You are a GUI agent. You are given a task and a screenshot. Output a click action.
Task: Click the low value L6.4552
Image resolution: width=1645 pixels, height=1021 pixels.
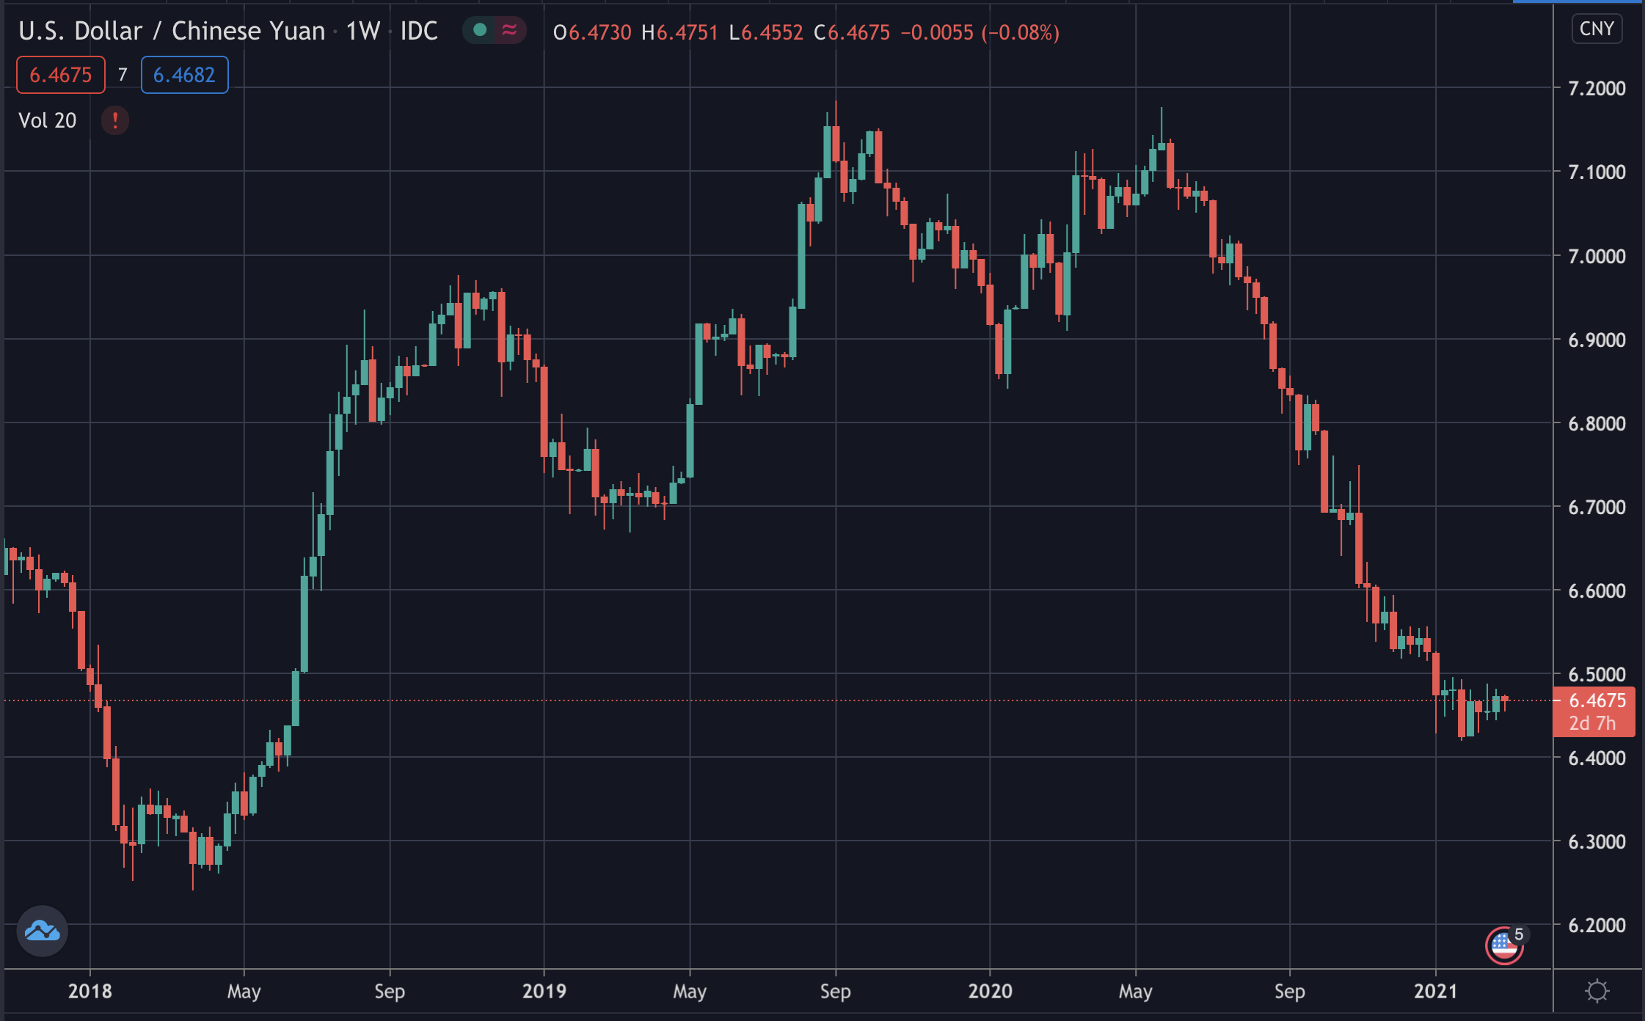pyautogui.click(x=767, y=32)
